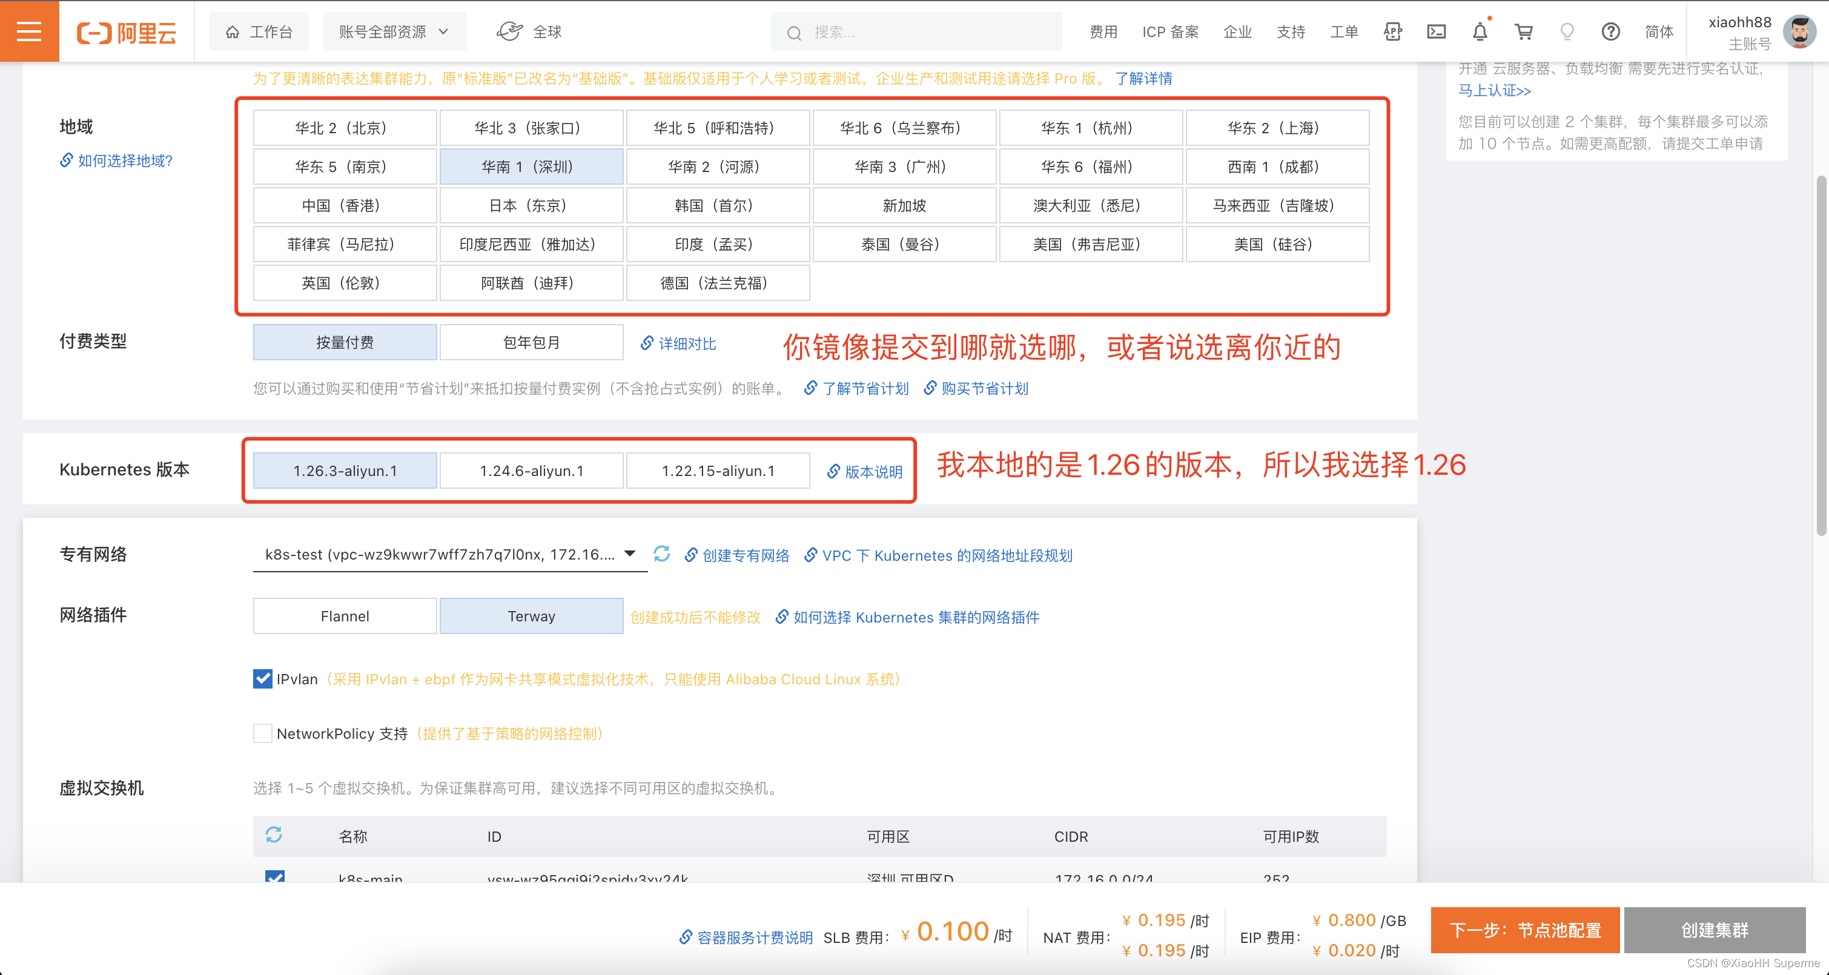Refresh the vSwitch table
Viewport: 1829px width, 975px height.
(x=274, y=835)
